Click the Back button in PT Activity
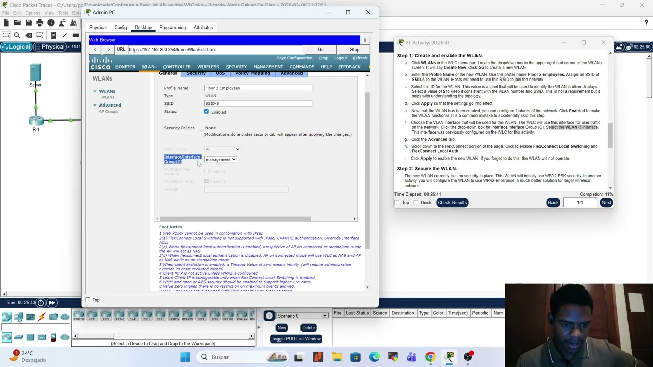This screenshot has height=367, width=653. (x=553, y=203)
